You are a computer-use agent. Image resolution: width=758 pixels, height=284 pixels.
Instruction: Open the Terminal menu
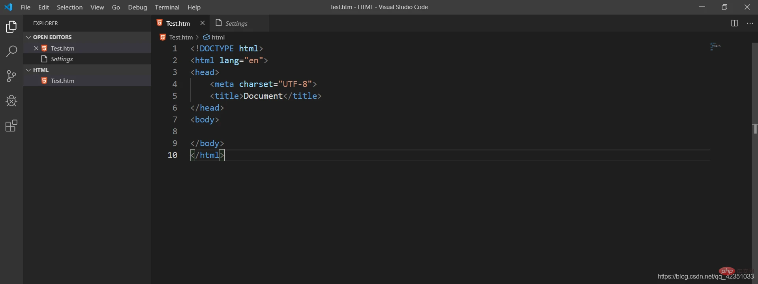[167, 7]
